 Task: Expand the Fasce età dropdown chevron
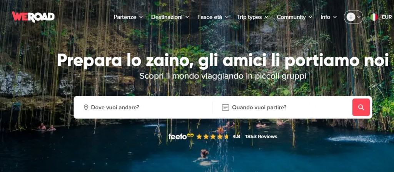tap(227, 17)
